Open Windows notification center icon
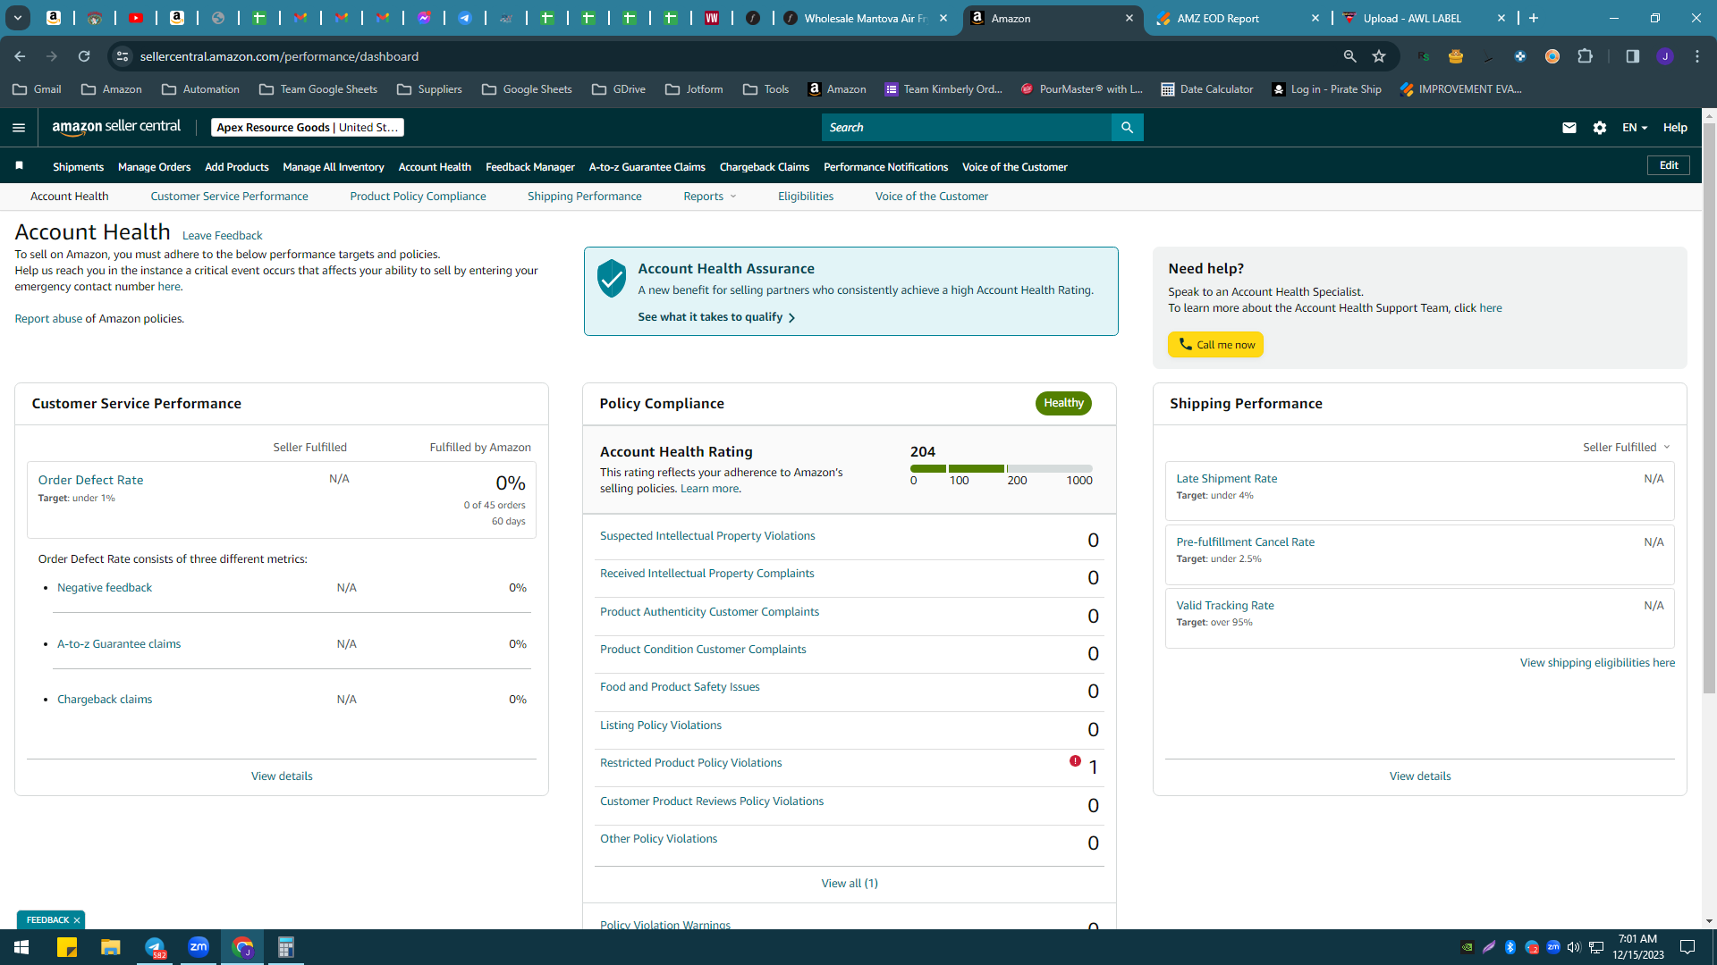This screenshot has height=965, width=1717. (x=1687, y=947)
